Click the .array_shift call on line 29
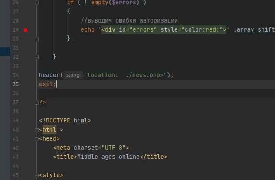The width and height of the screenshot is (275, 180). pyautogui.click(x=254, y=29)
